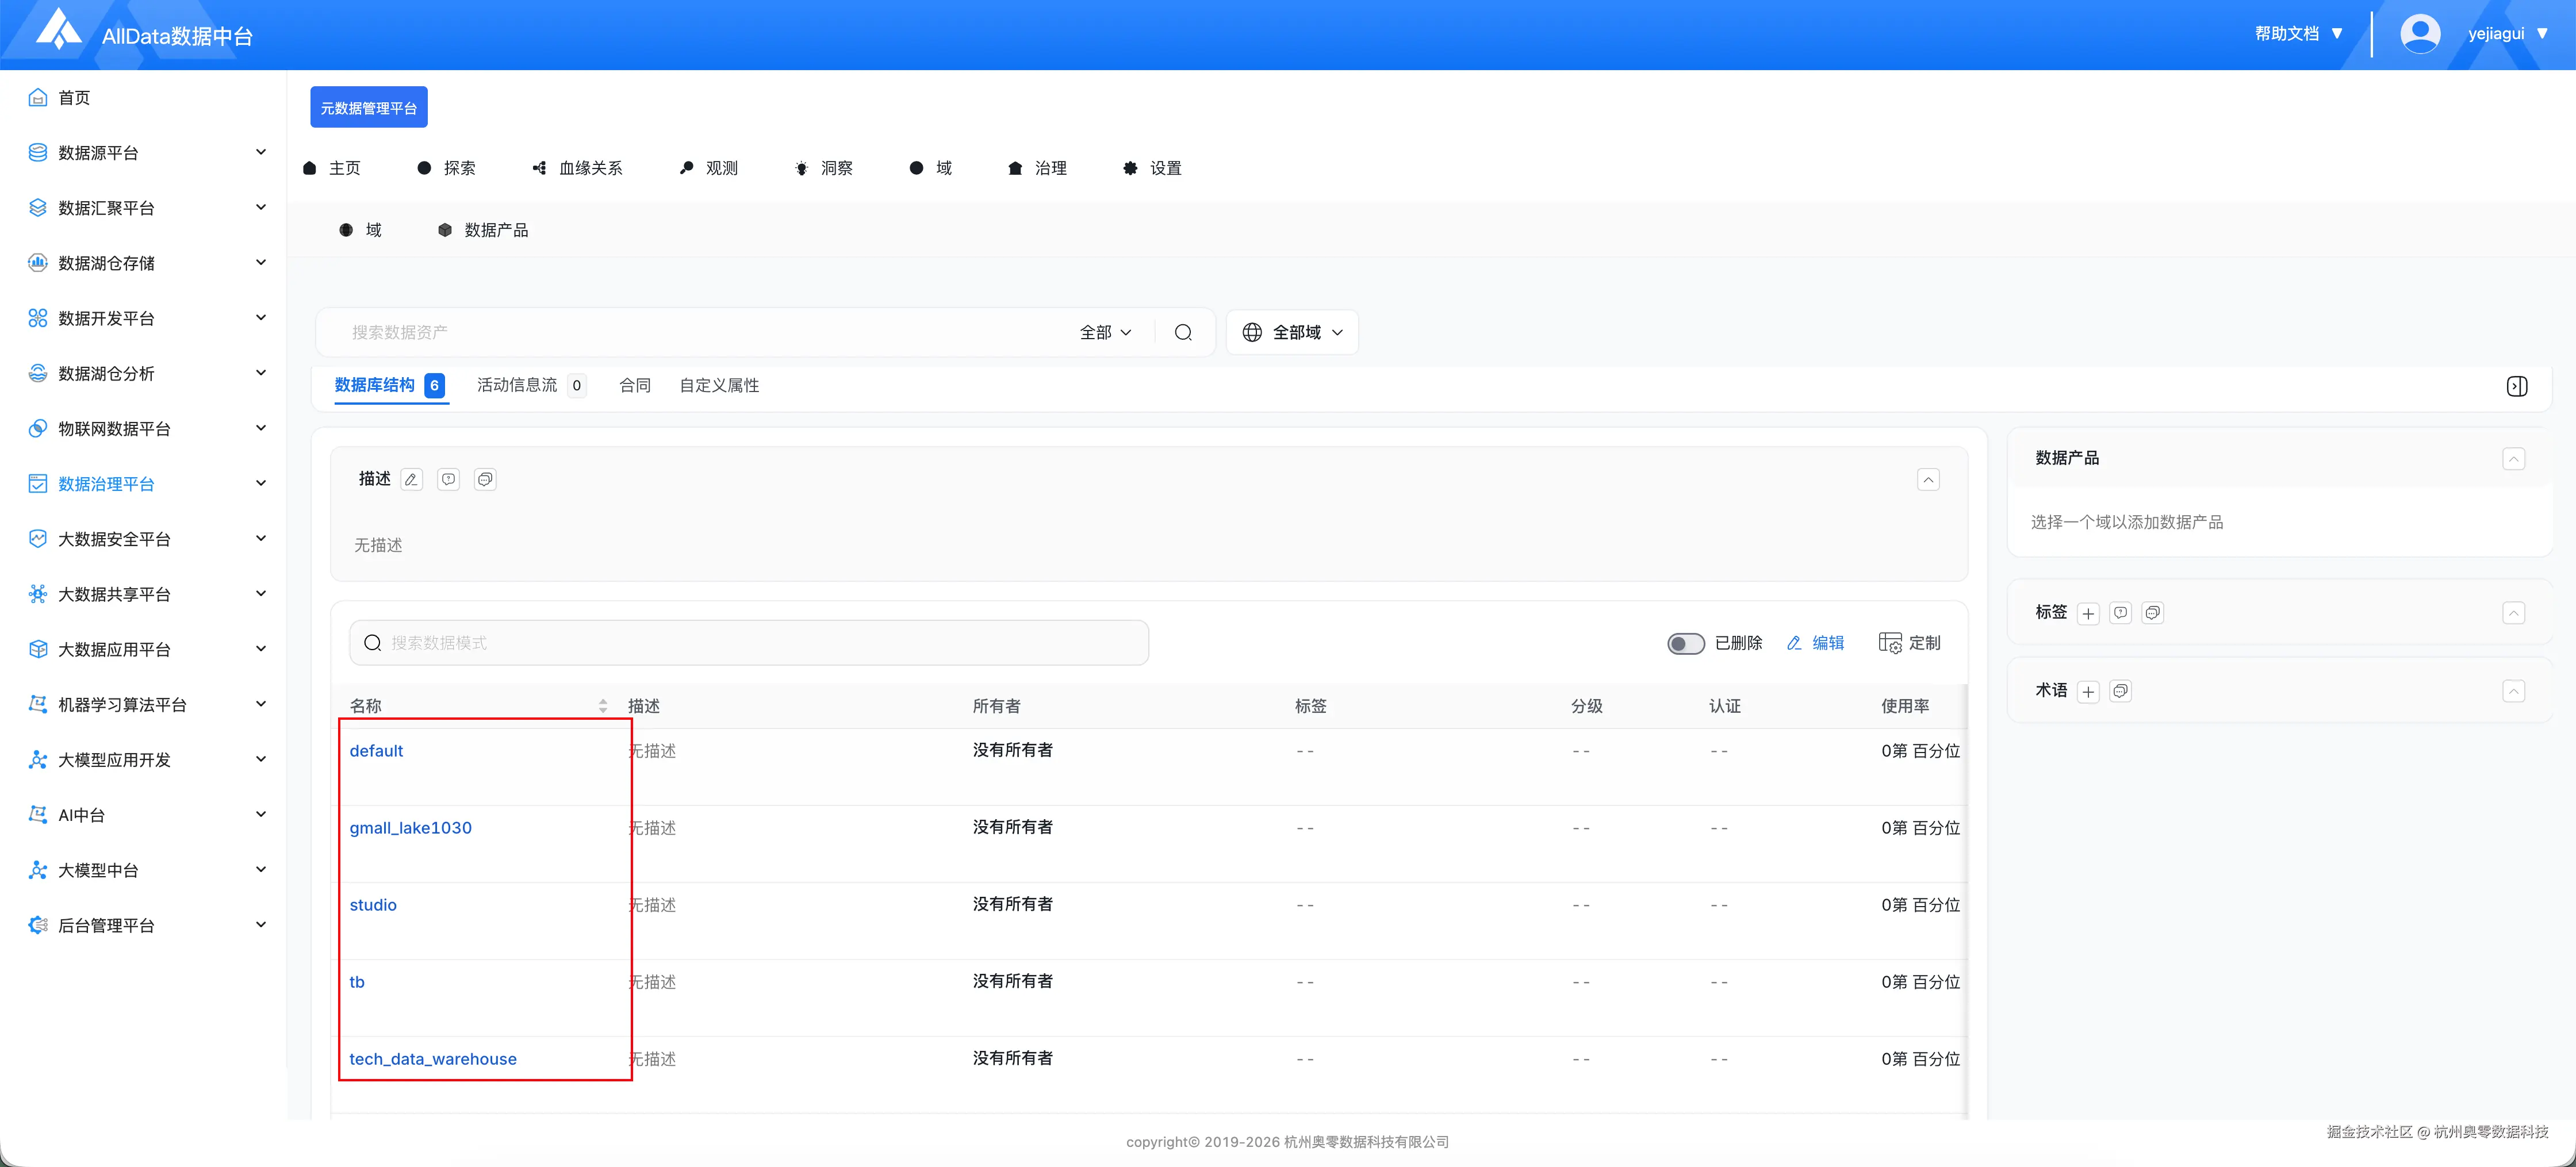
Task: Click the search magnifier icon in asset search
Action: (x=1183, y=332)
